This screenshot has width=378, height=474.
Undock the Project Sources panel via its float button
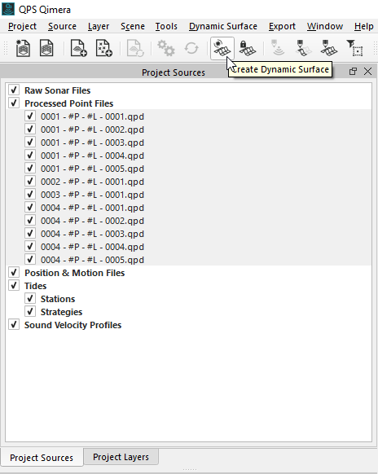tap(353, 72)
